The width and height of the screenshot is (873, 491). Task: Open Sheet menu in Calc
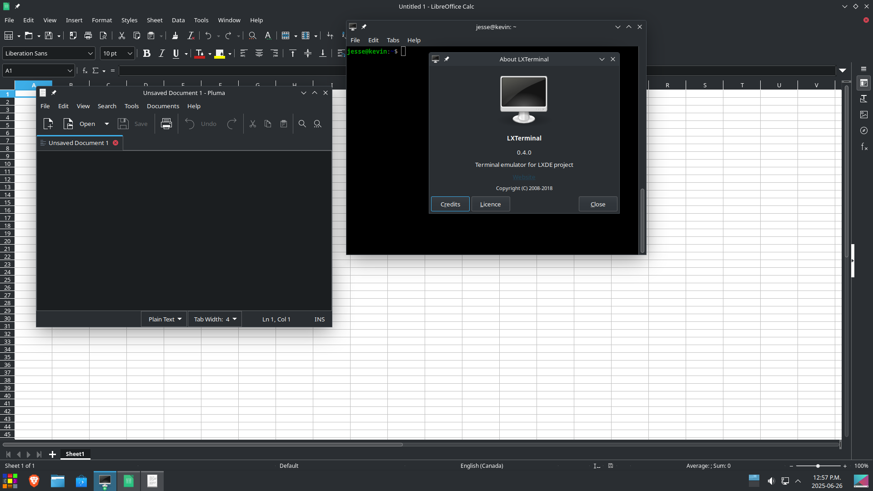pyautogui.click(x=155, y=20)
